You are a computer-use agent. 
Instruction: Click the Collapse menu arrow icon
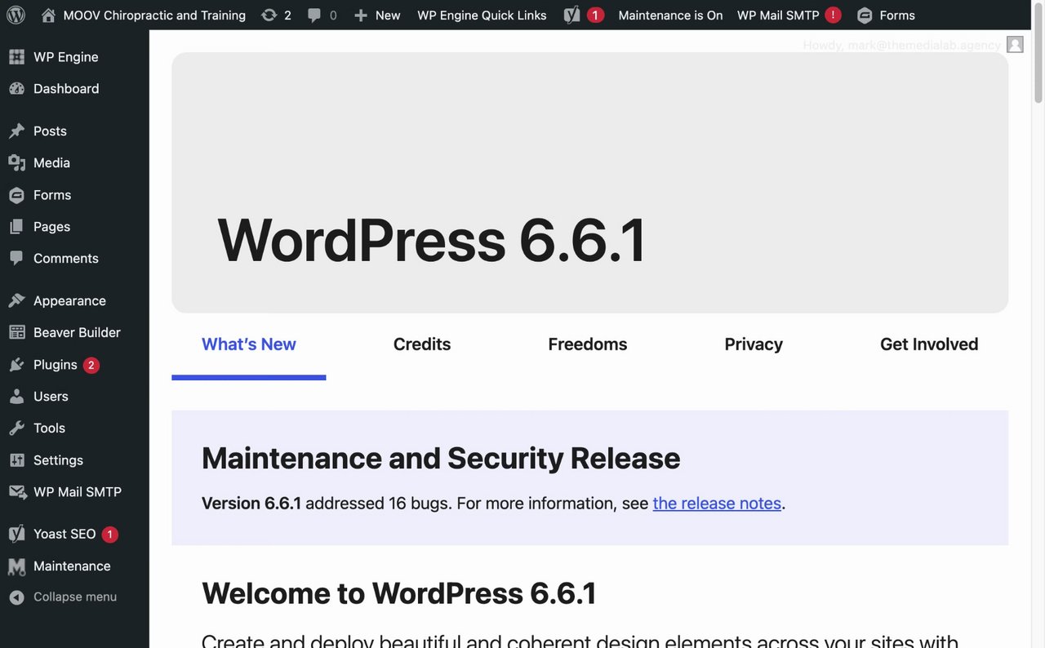coord(16,597)
